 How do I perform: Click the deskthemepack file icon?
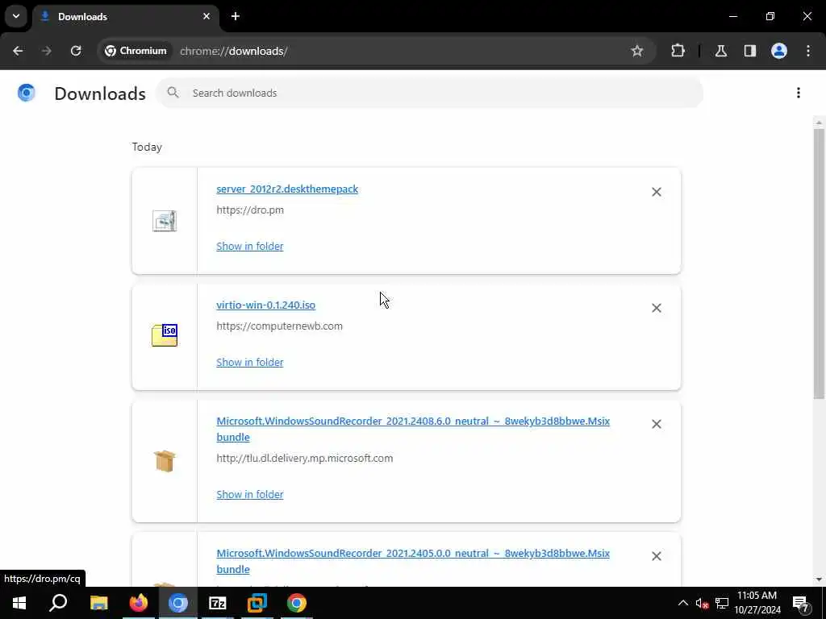click(165, 221)
